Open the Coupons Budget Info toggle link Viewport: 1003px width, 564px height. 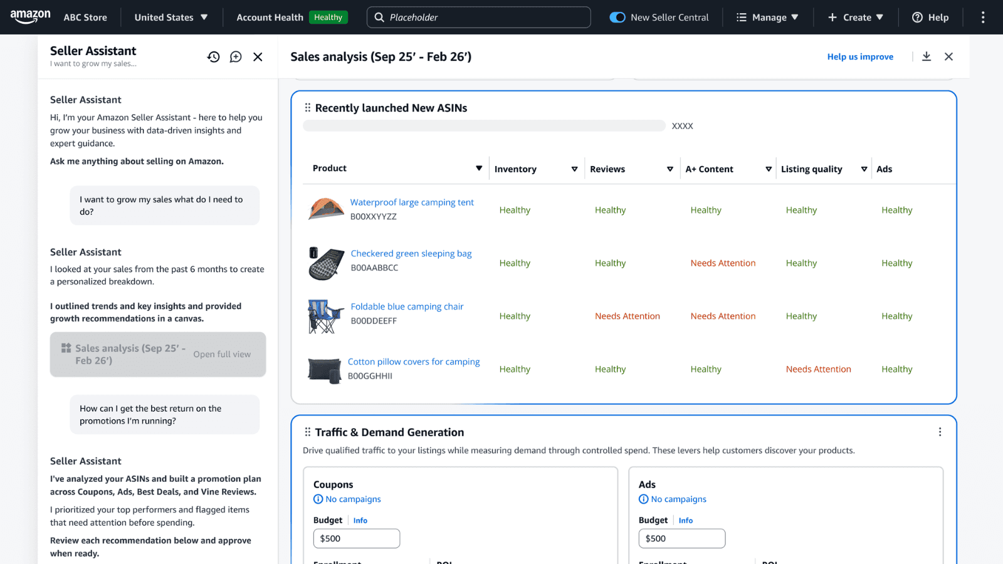(360, 520)
